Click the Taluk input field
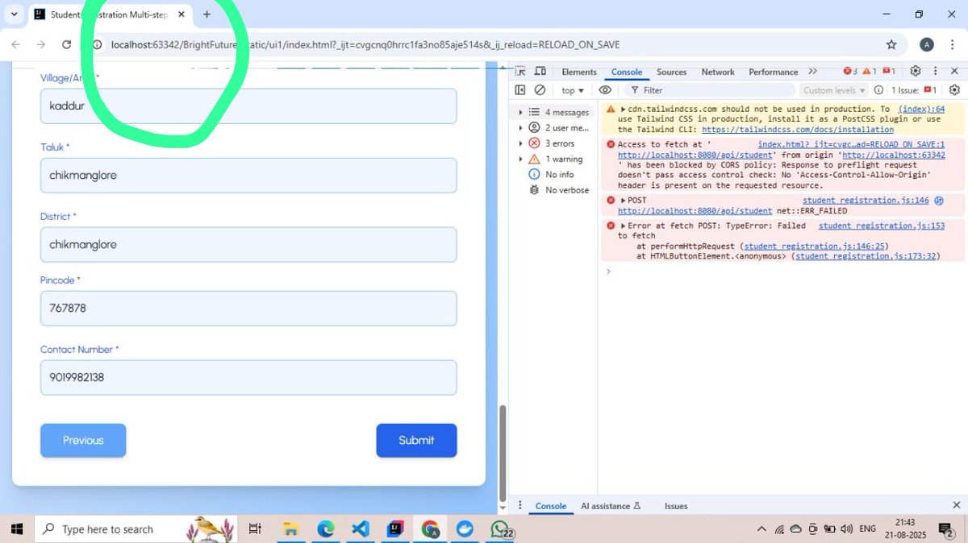 coord(248,175)
